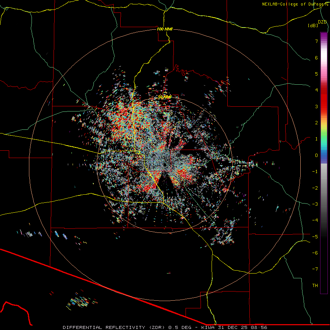Click the 100 NMI range ring label
Viewport: 330px width, 330px height.
165,29
